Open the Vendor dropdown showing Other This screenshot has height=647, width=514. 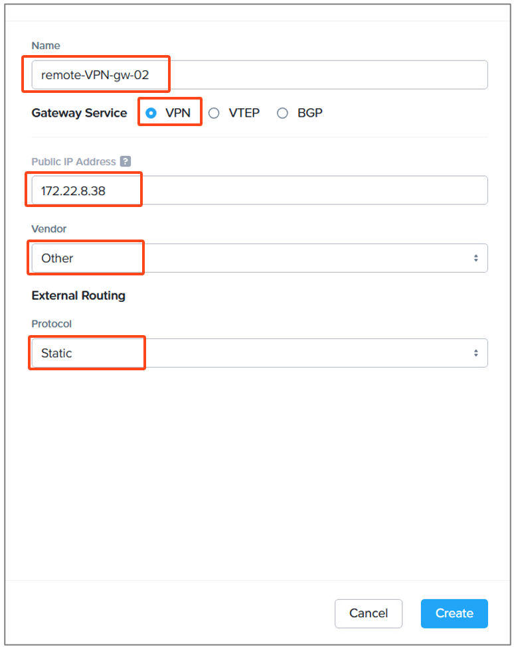259,258
